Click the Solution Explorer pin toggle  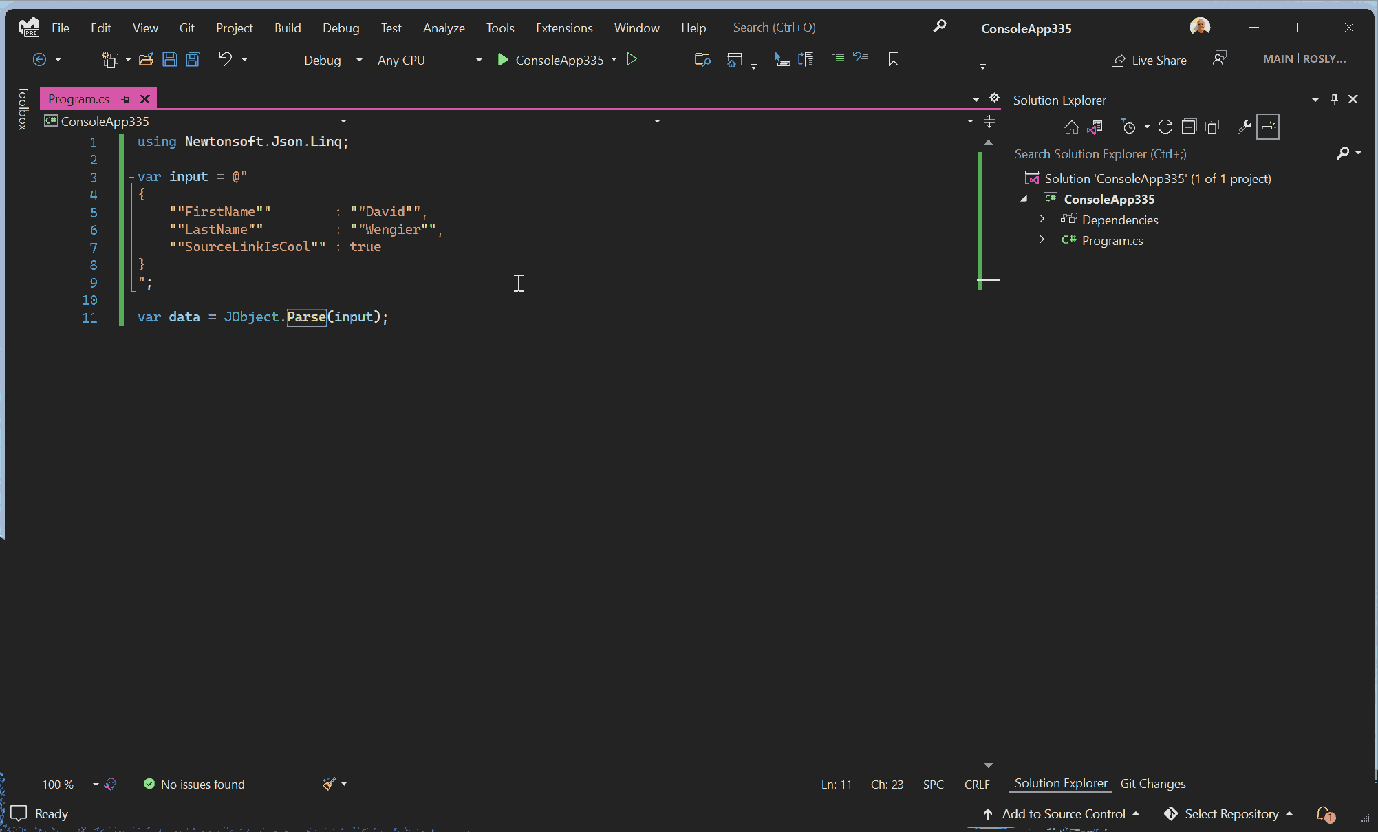pyautogui.click(x=1335, y=98)
